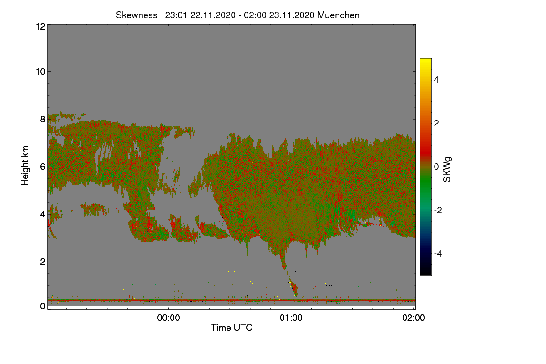Click the colorbar '4' tick label
Viewport: 546px width, 364px height.
click(x=436, y=80)
